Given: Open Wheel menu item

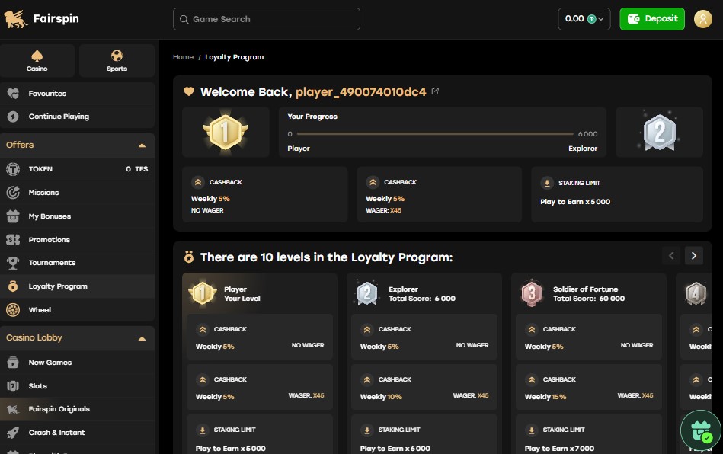Looking at the screenshot, I should (77, 310).
